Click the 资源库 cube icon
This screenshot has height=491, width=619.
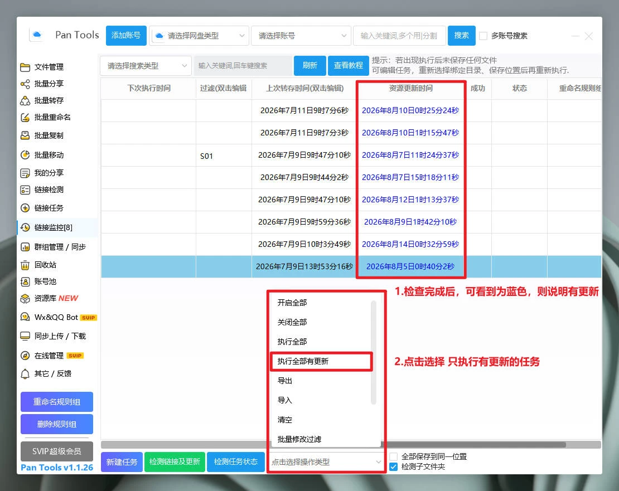tap(25, 299)
